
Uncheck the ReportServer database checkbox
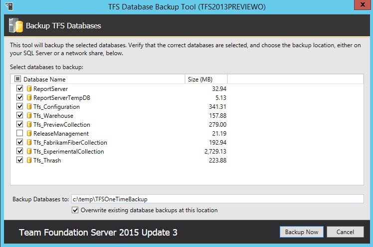pos(20,88)
